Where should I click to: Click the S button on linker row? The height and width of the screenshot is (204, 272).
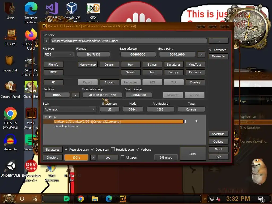185,122
